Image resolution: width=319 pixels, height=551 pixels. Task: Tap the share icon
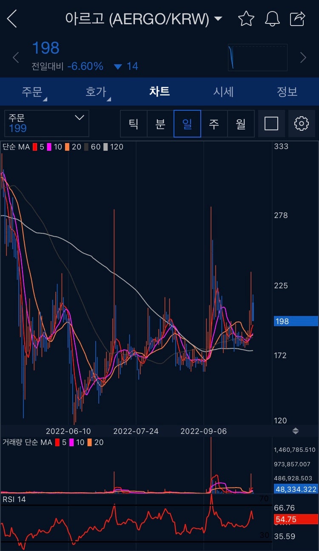pyautogui.click(x=298, y=19)
